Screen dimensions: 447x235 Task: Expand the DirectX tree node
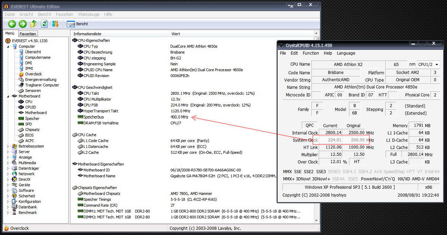click(x=9, y=179)
